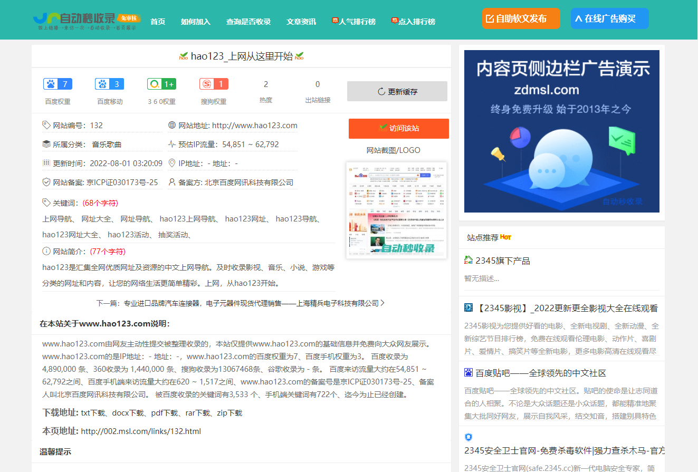Click the Sogou weight badge 1
698x472 pixels.
pyautogui.click(x=214, y=84)
